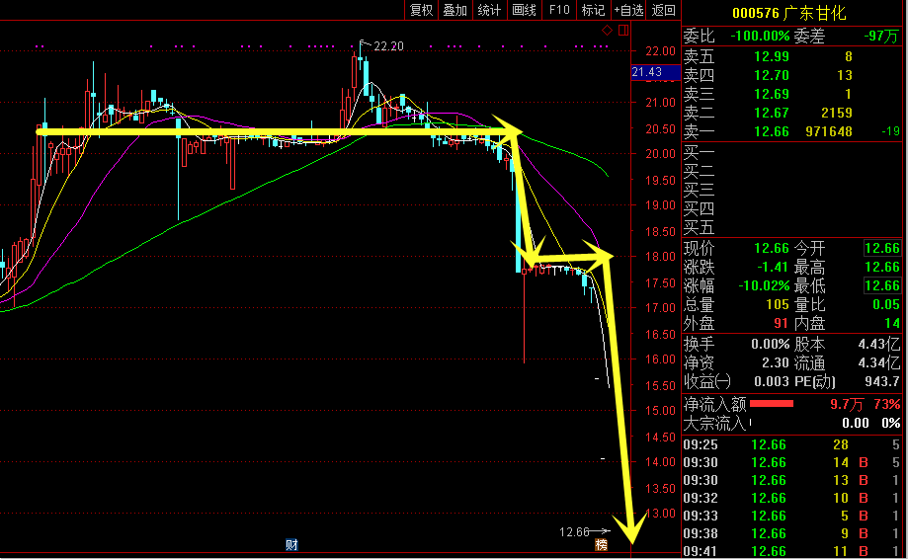
Task: Click the 今开 opening price value box
Action: pyautogui.click(x=881, y=248)
